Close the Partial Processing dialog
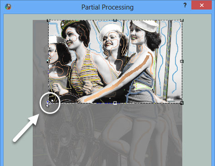 (x=201, y=5)
